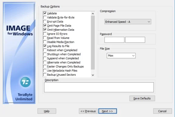Check Use Metadata Hash Files
This screenshot has width=175, height=117.
(45, 71)
